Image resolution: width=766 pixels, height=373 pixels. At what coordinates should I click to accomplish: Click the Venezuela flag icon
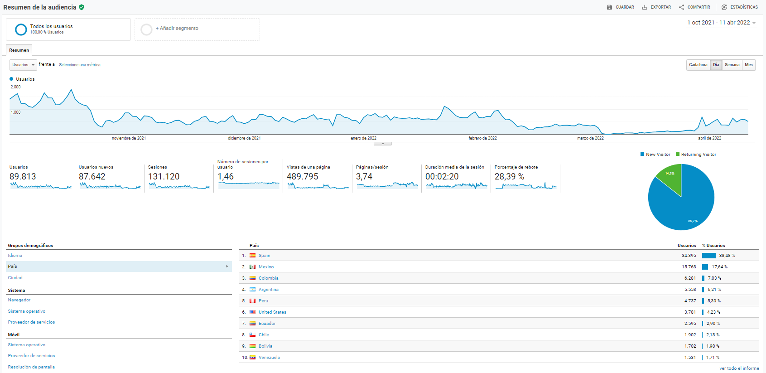pyautogui.click(x=252, y=358)
